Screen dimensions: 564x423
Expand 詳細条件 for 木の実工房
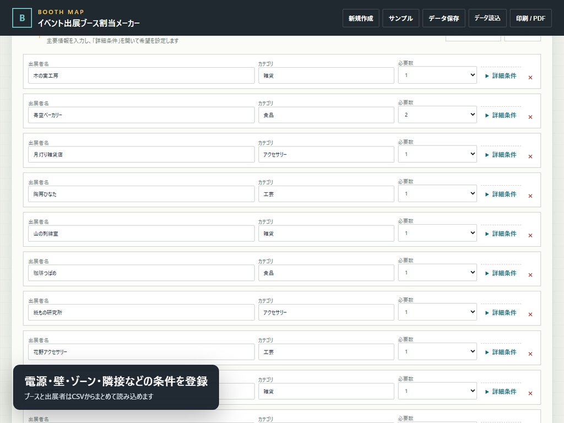coord(501,76)
